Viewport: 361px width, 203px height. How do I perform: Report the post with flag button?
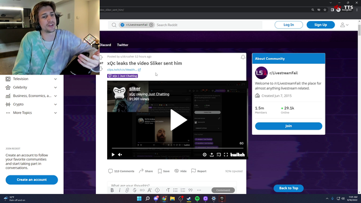click(x=199, y=171)
